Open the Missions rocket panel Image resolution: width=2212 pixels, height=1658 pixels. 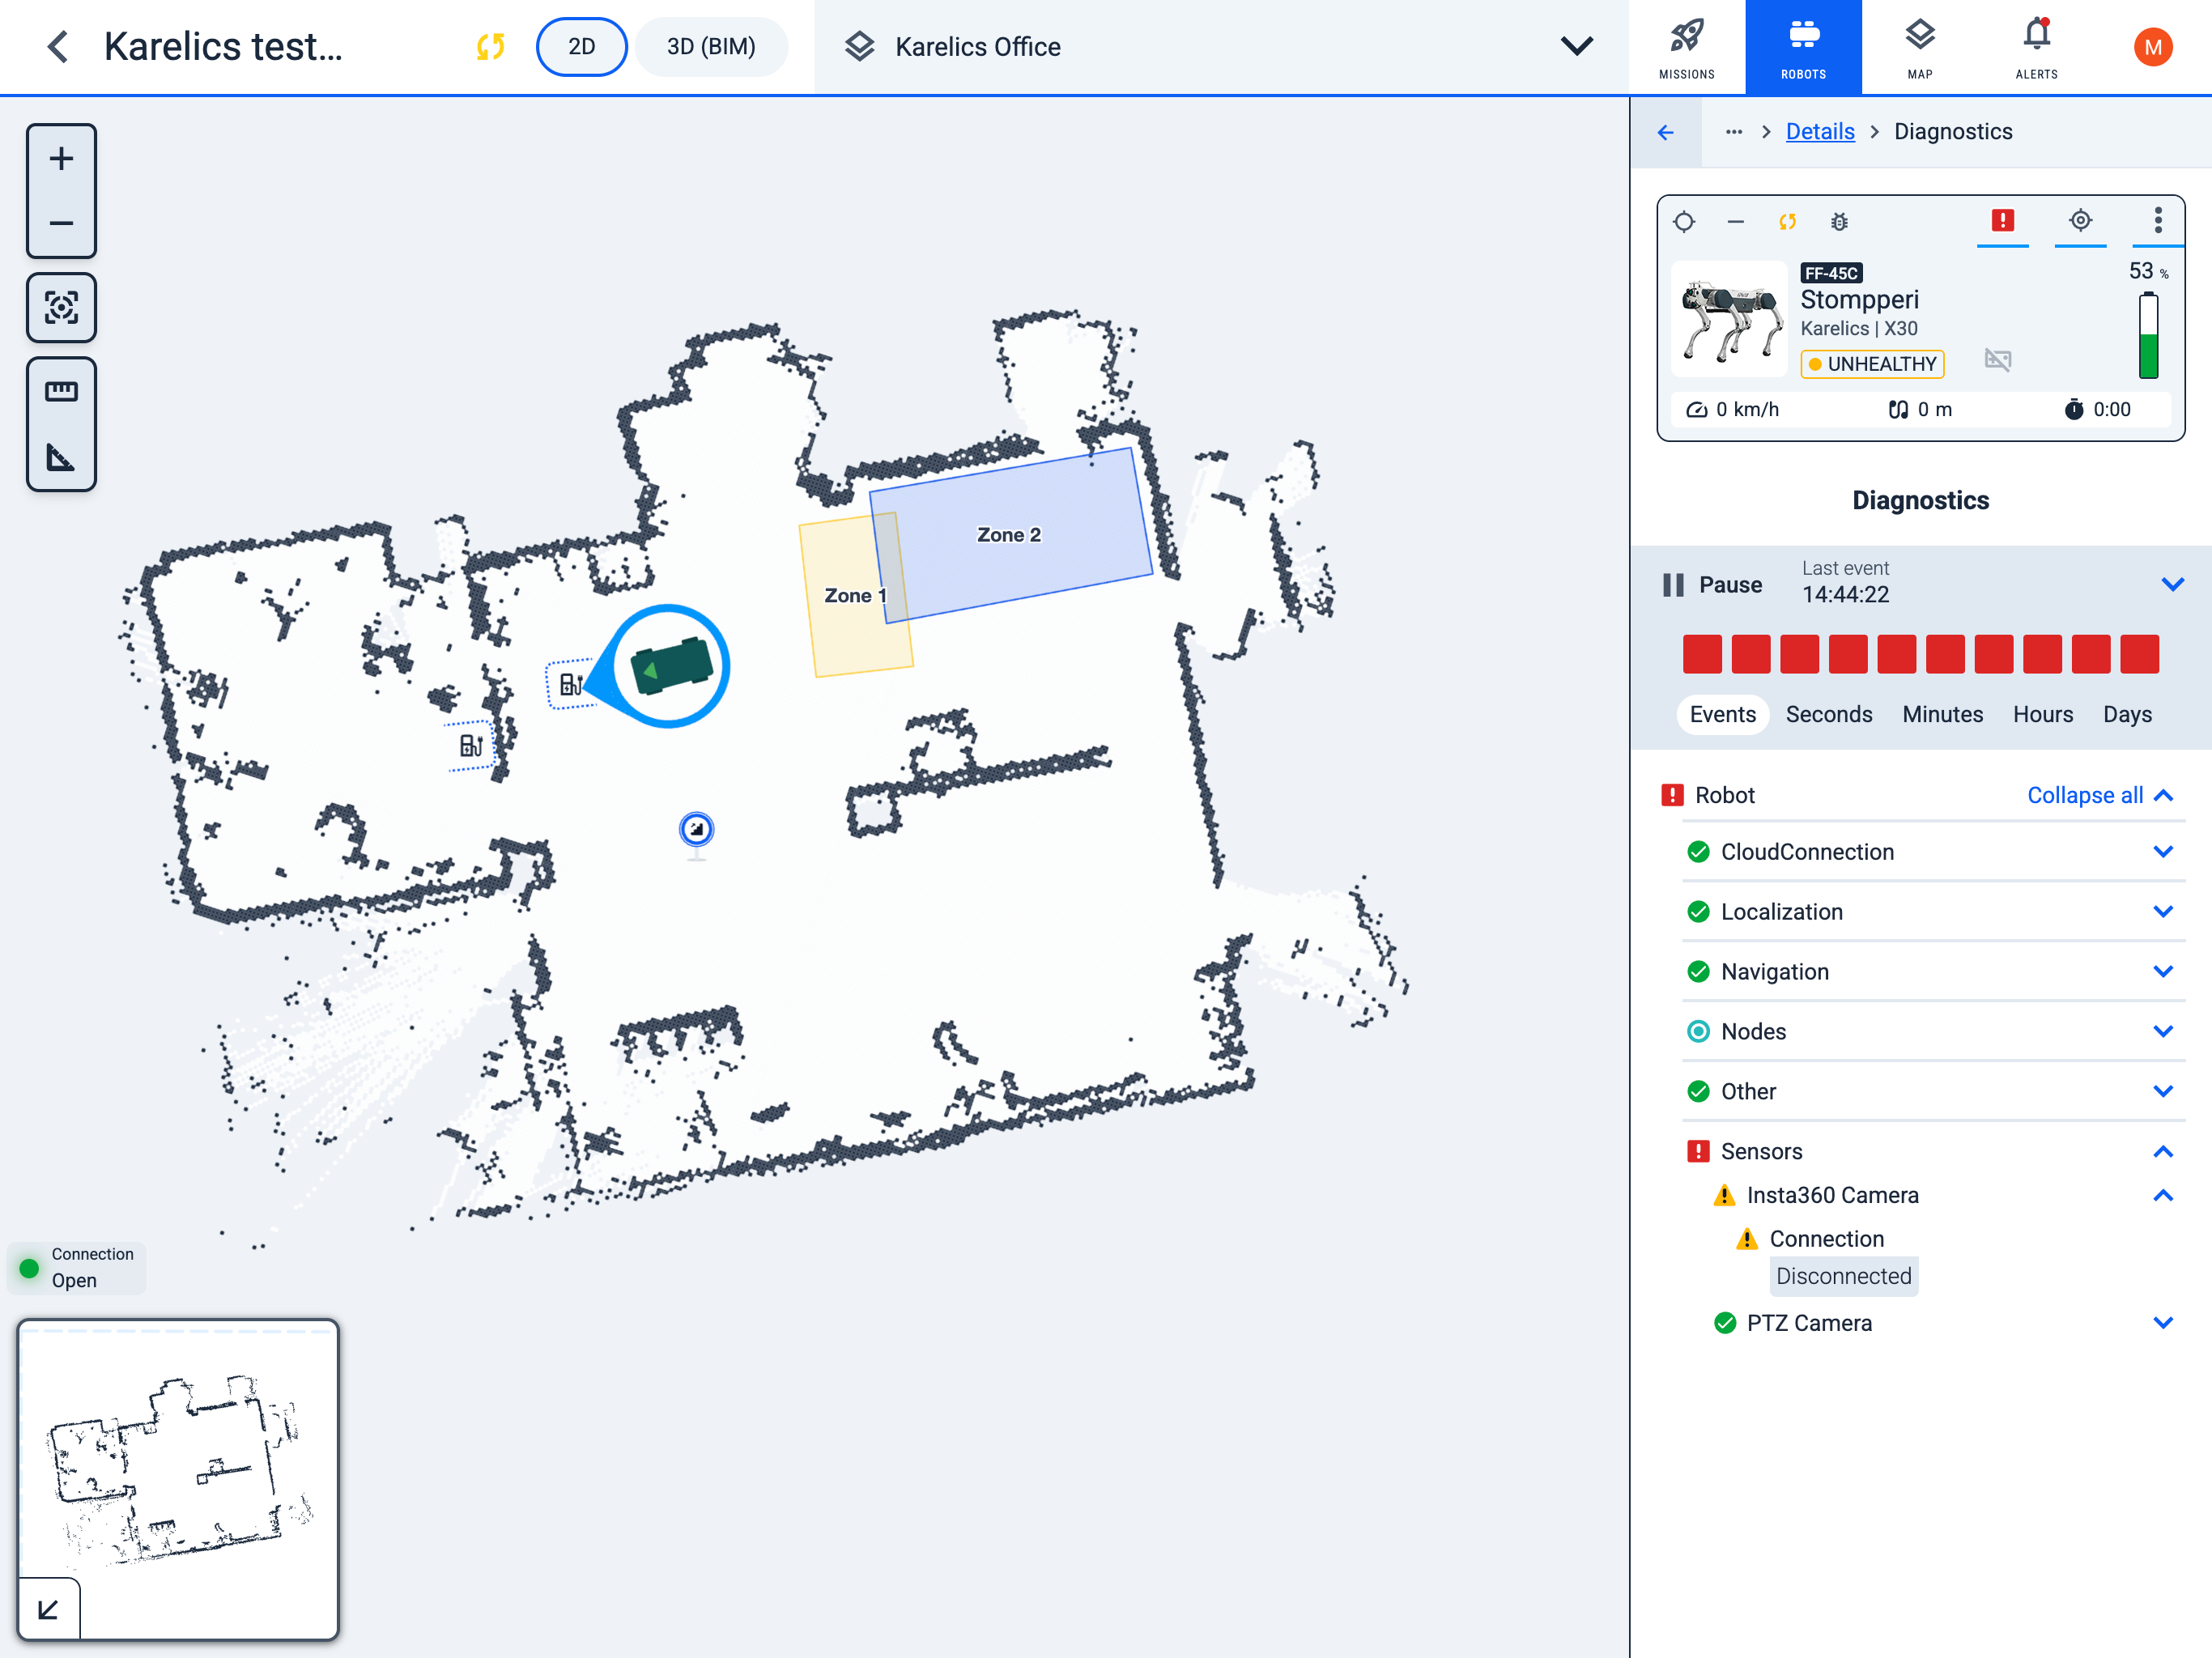1686,47
